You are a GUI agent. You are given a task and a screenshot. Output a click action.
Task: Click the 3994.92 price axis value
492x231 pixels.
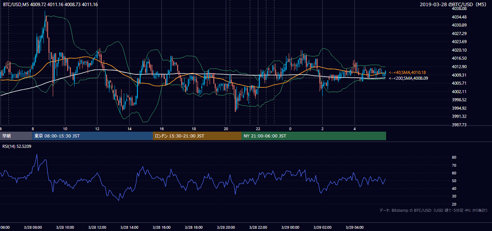[x=459, y=108]
